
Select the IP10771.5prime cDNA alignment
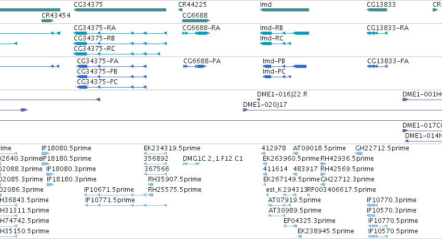[x=126, y=205]
